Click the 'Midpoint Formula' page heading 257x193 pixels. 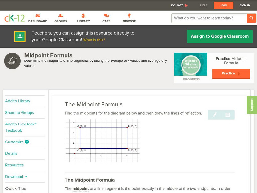49,55
